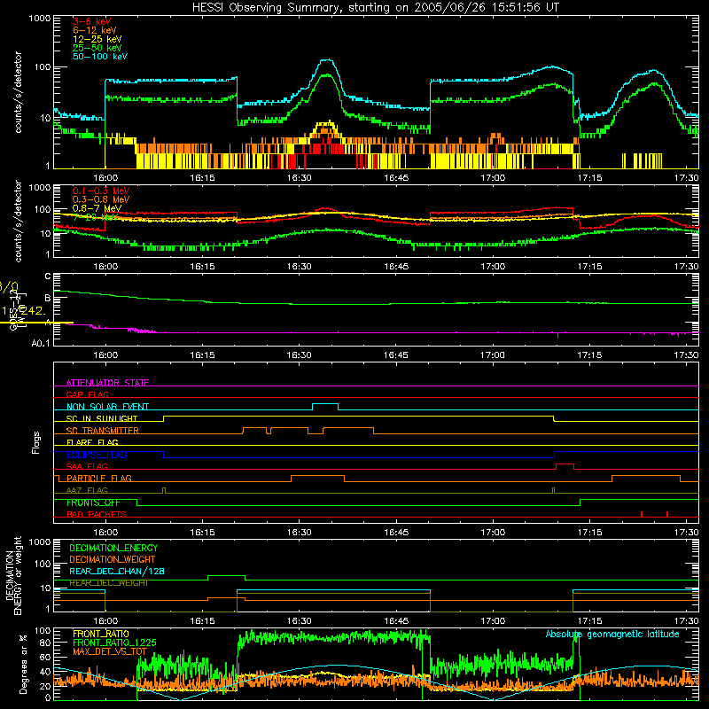Select the AAZ_FLAG label
The width and height of the screenshot is (709, 709).
point(87,490)
